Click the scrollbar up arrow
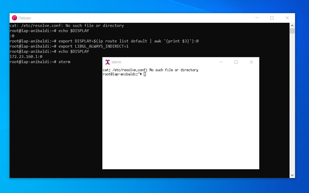Image resolution: width=309 pixels, height=193 pixels. coord(292,25)
